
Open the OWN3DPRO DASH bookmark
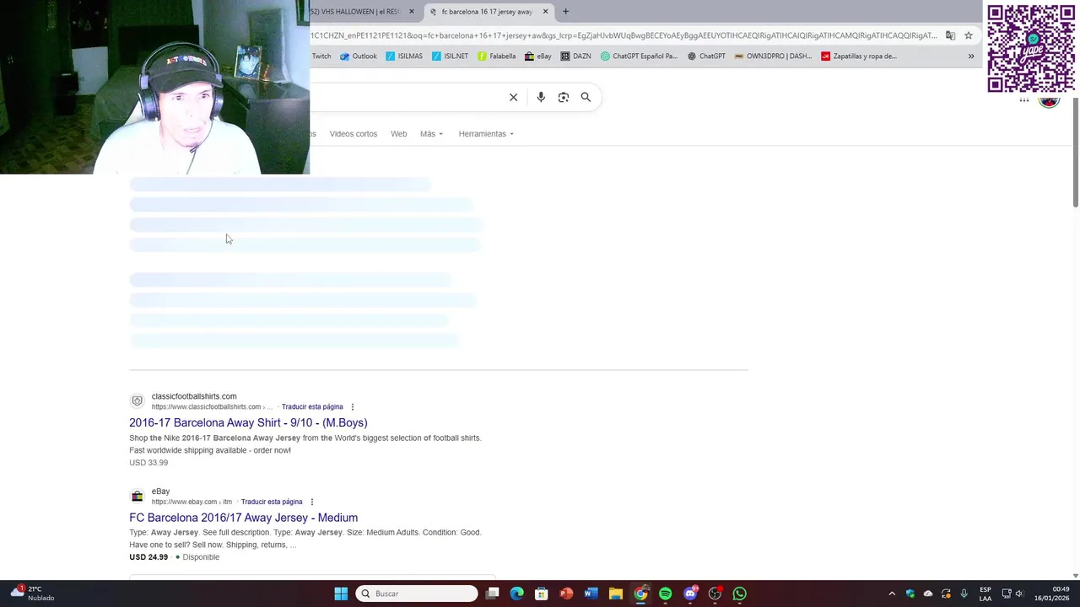click(x=773, y=56)
